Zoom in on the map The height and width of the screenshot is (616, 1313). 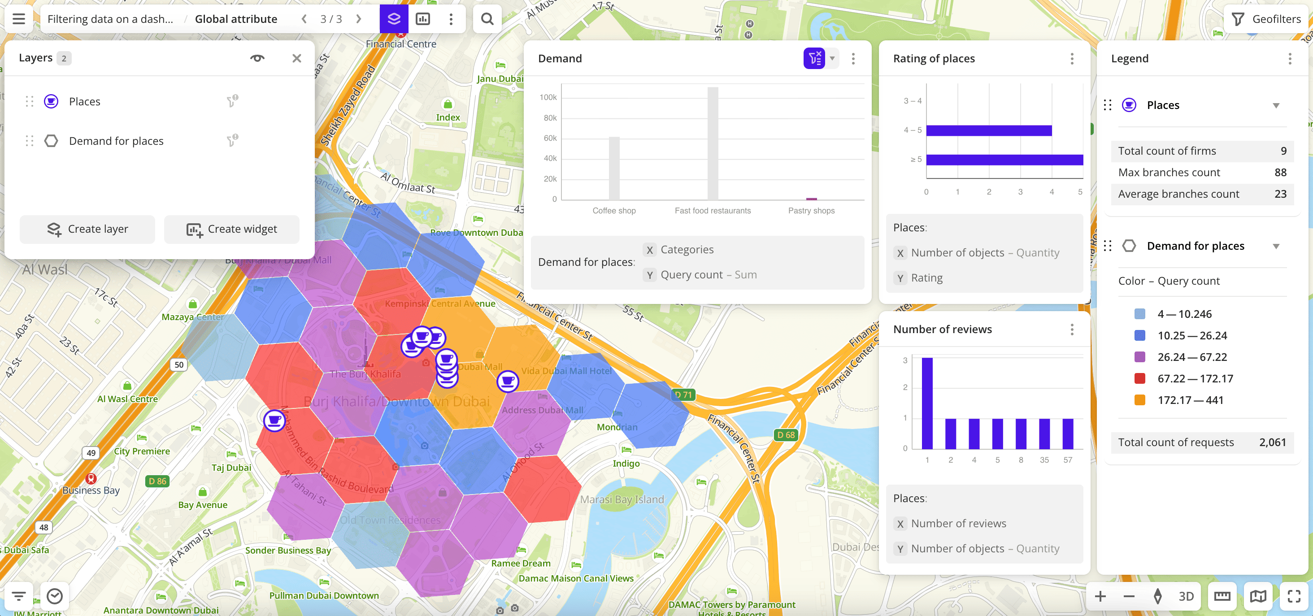click(x=1100, y=596)
